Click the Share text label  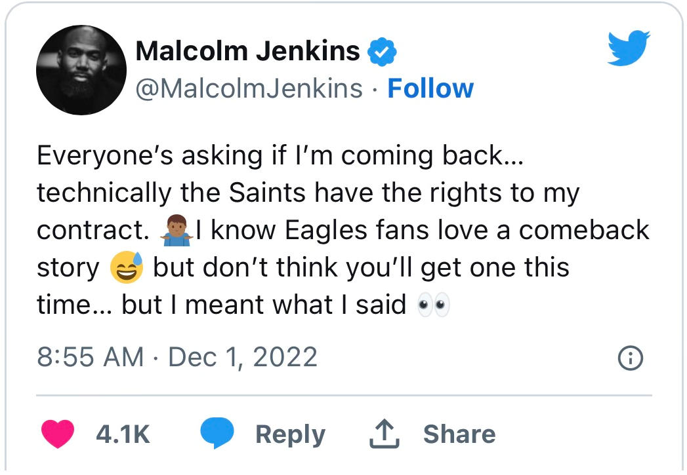tap(459, 434)
